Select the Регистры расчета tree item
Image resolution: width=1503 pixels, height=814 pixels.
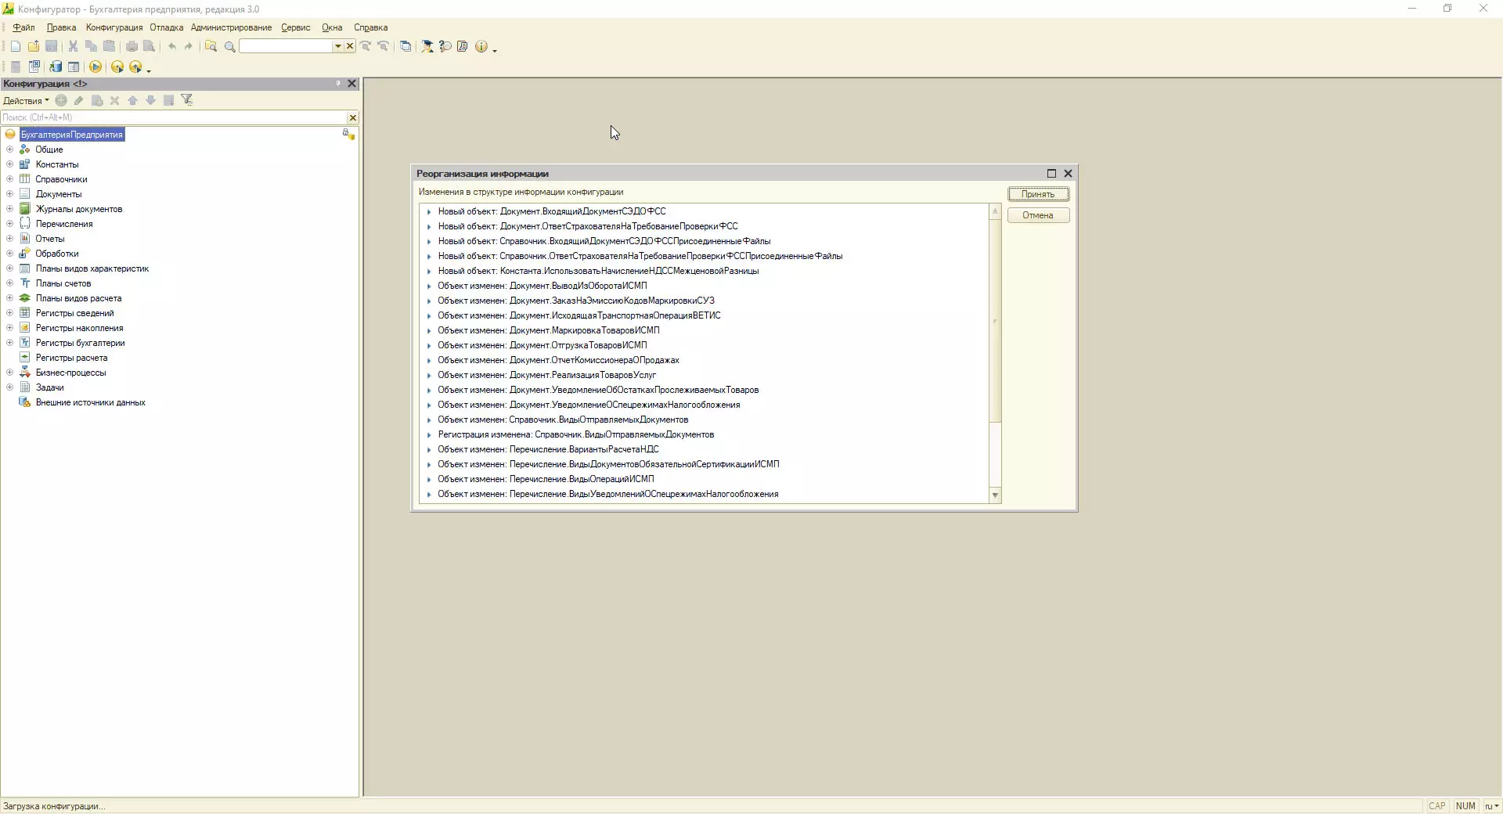(x=71, y=358)
